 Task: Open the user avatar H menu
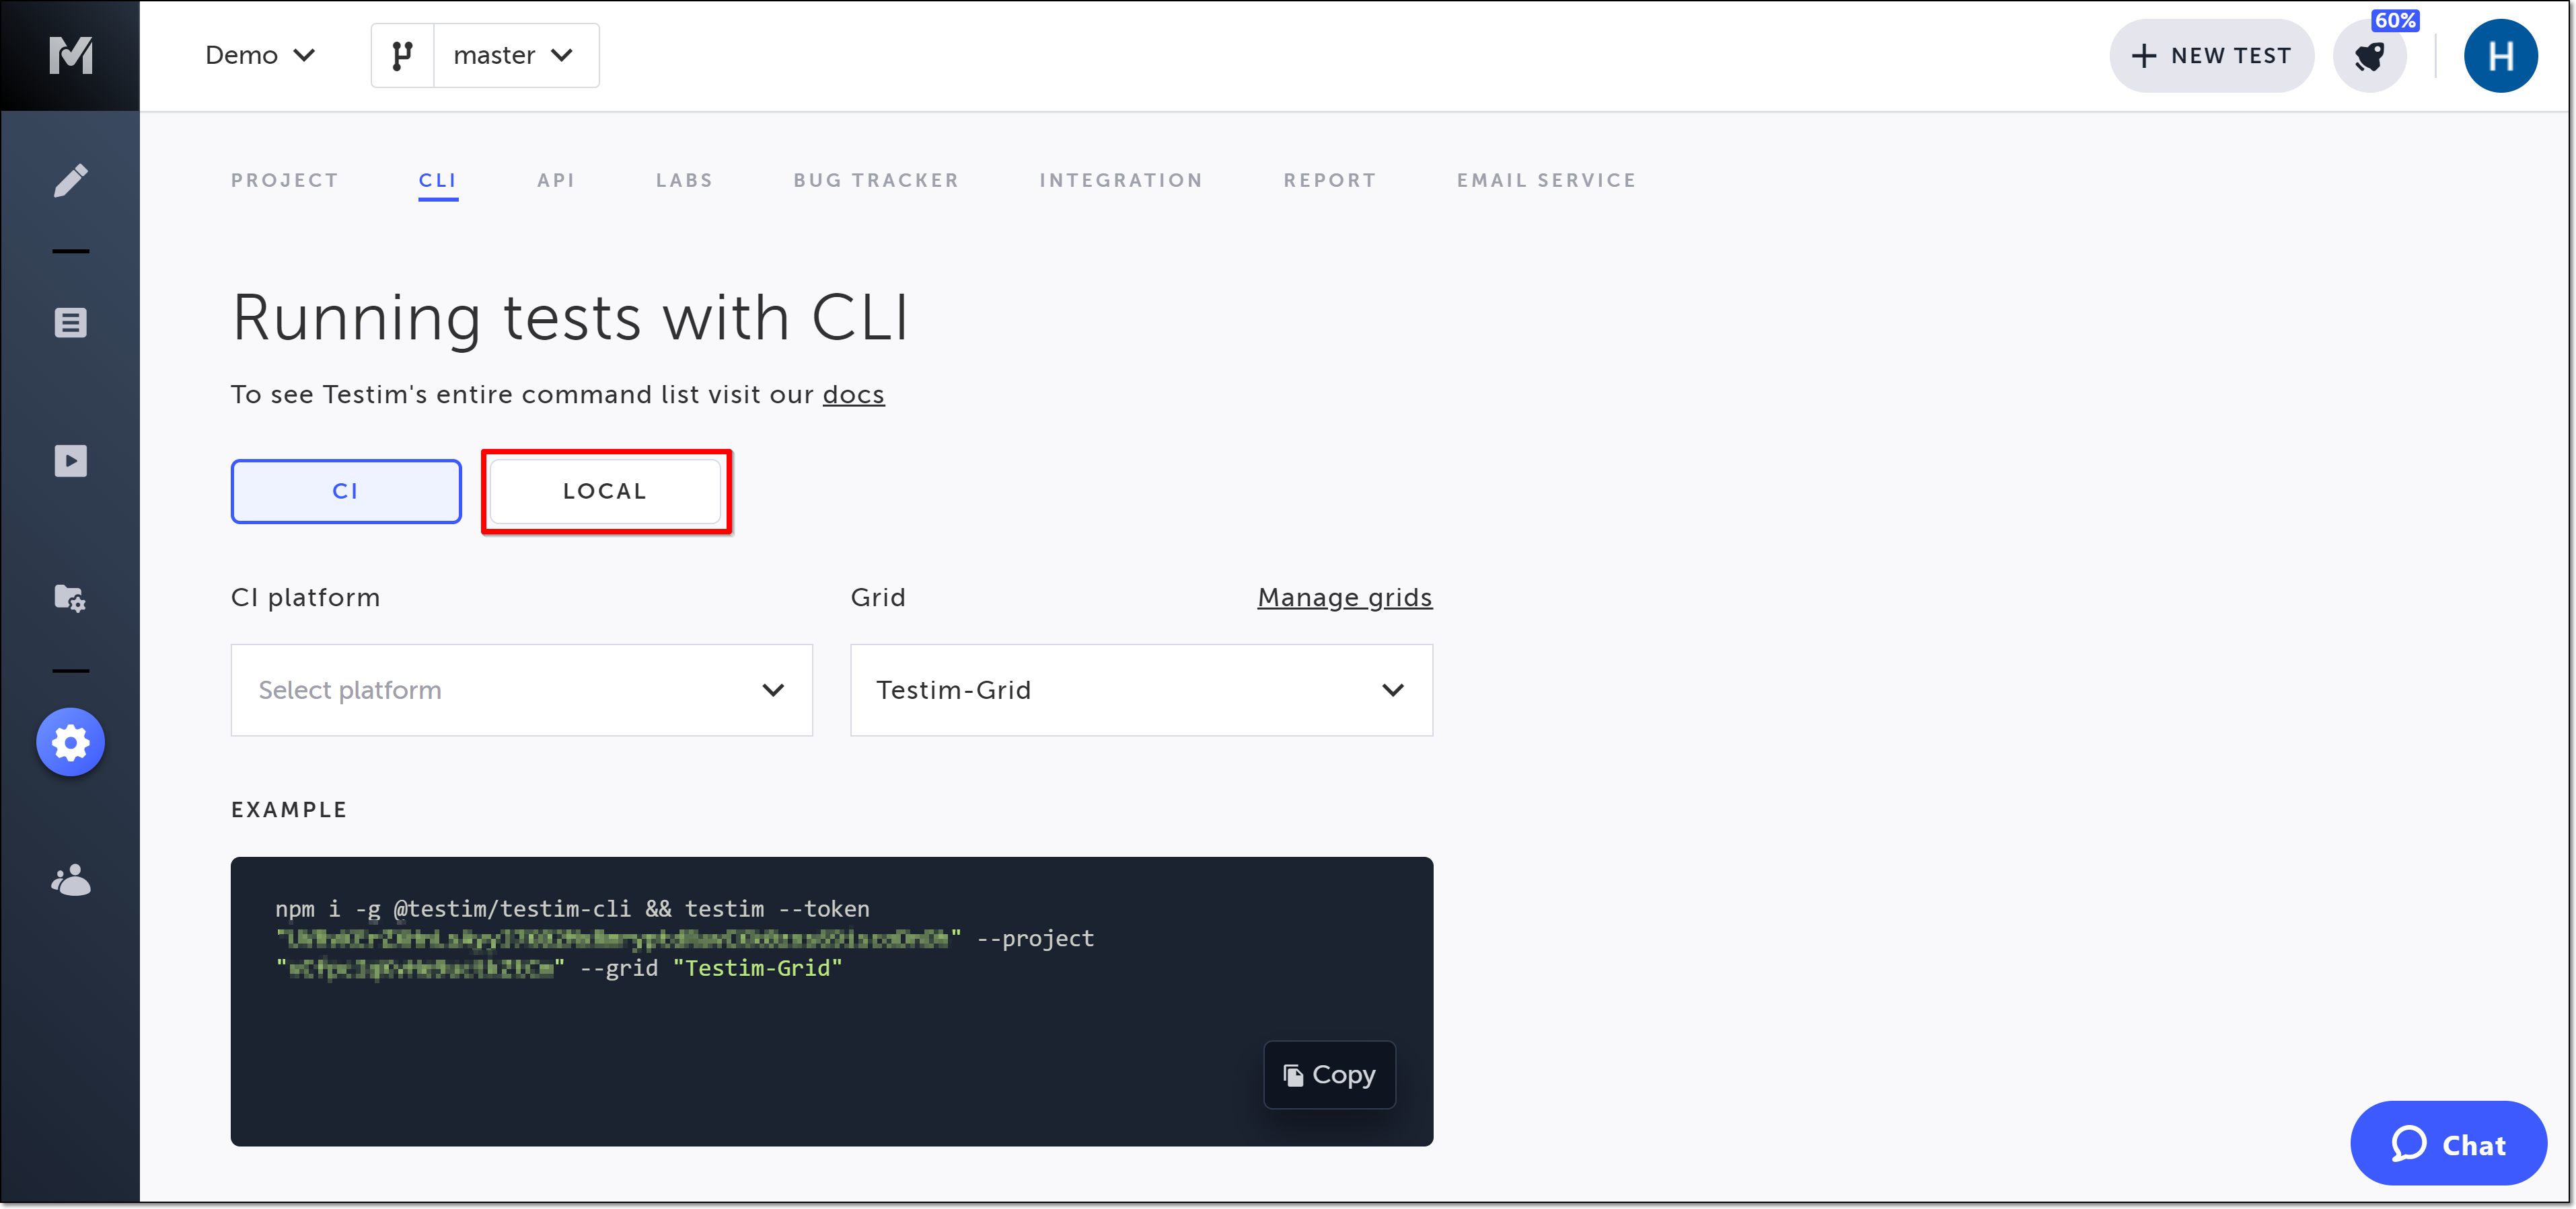tap(2499, 56)
